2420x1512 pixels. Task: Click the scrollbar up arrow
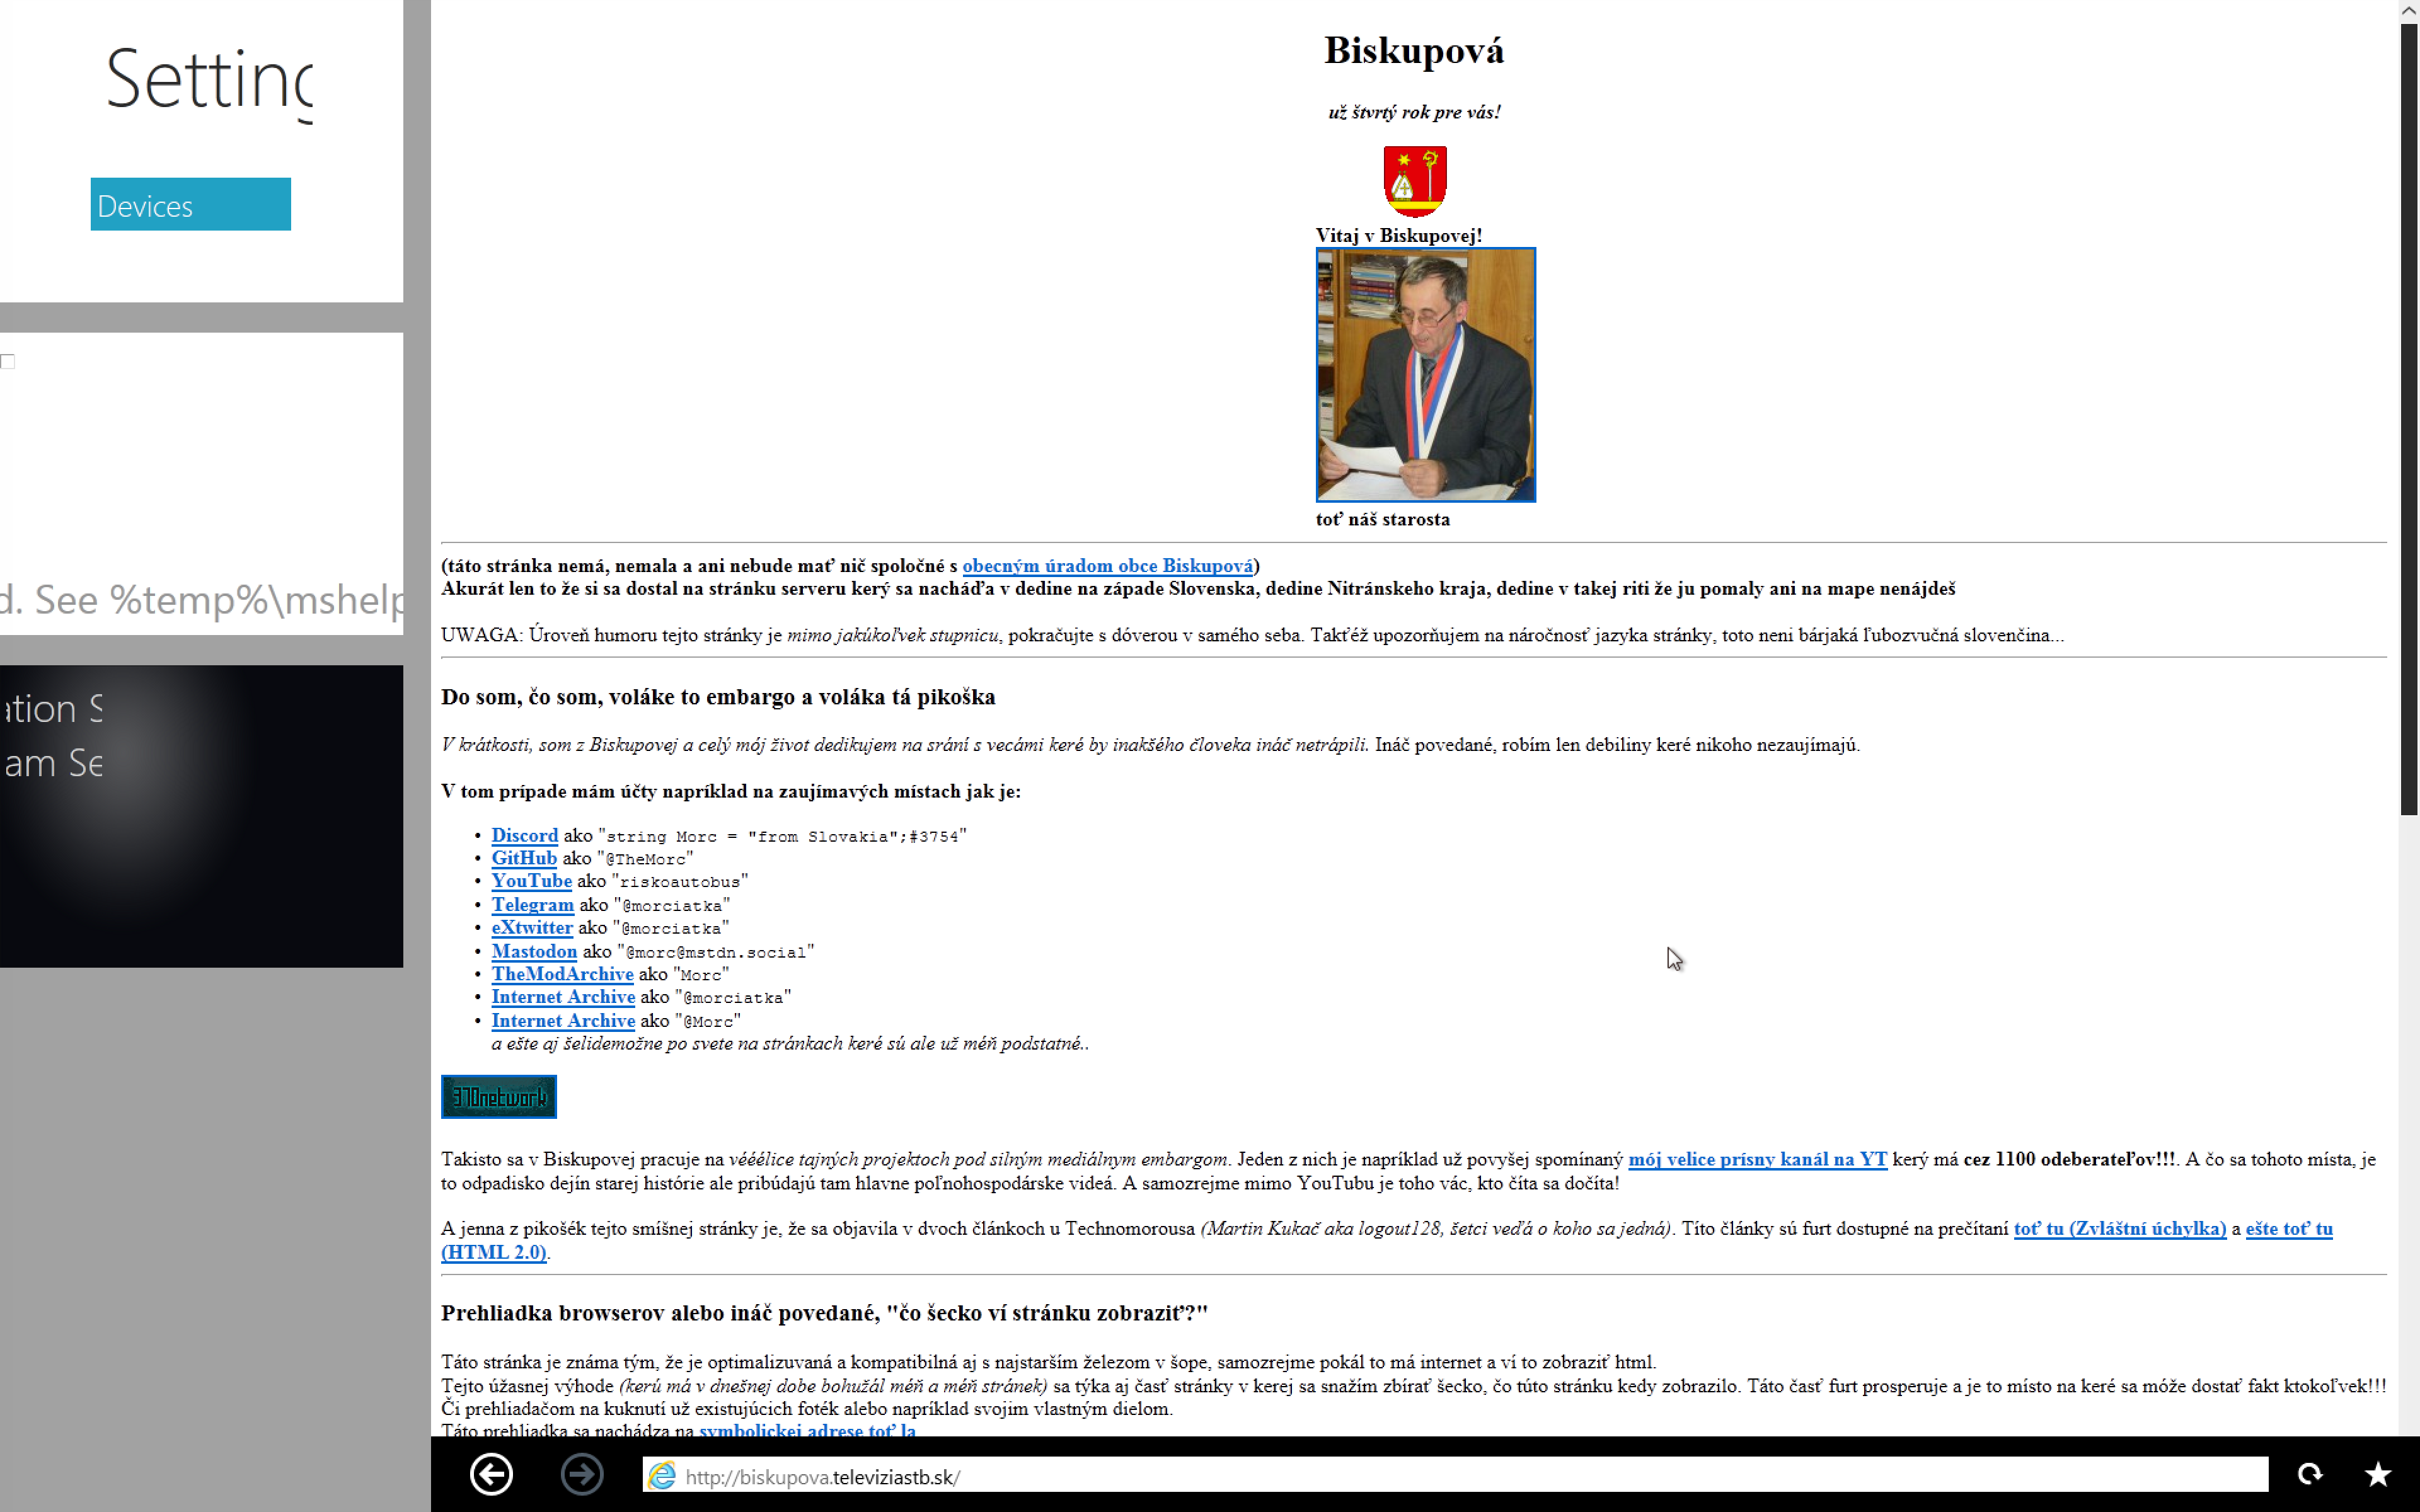(2409, 10)
